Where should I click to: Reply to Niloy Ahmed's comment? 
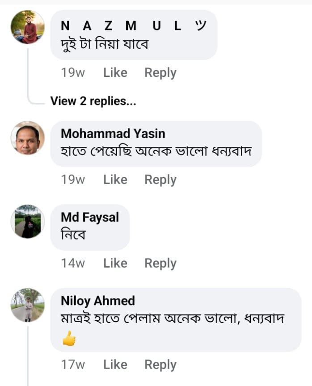tap(160, 365)
